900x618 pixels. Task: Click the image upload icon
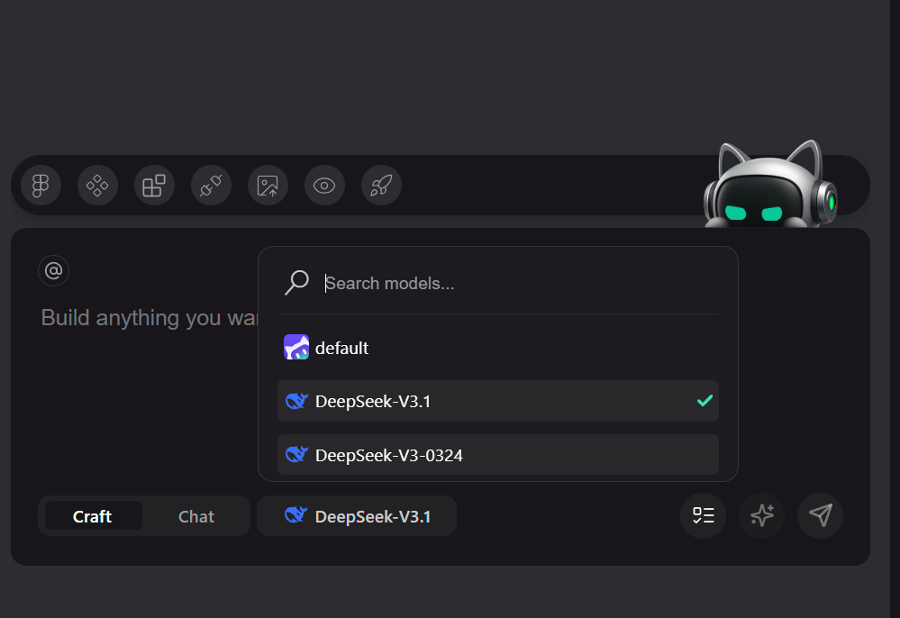point(268,186)
